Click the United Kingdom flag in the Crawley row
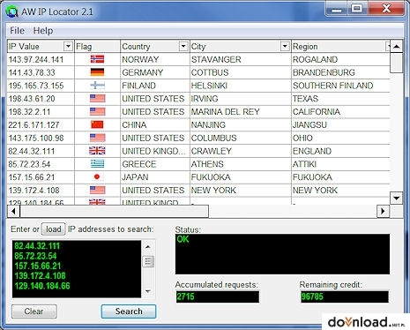The image size is (410, 330). tap(97, 151)
